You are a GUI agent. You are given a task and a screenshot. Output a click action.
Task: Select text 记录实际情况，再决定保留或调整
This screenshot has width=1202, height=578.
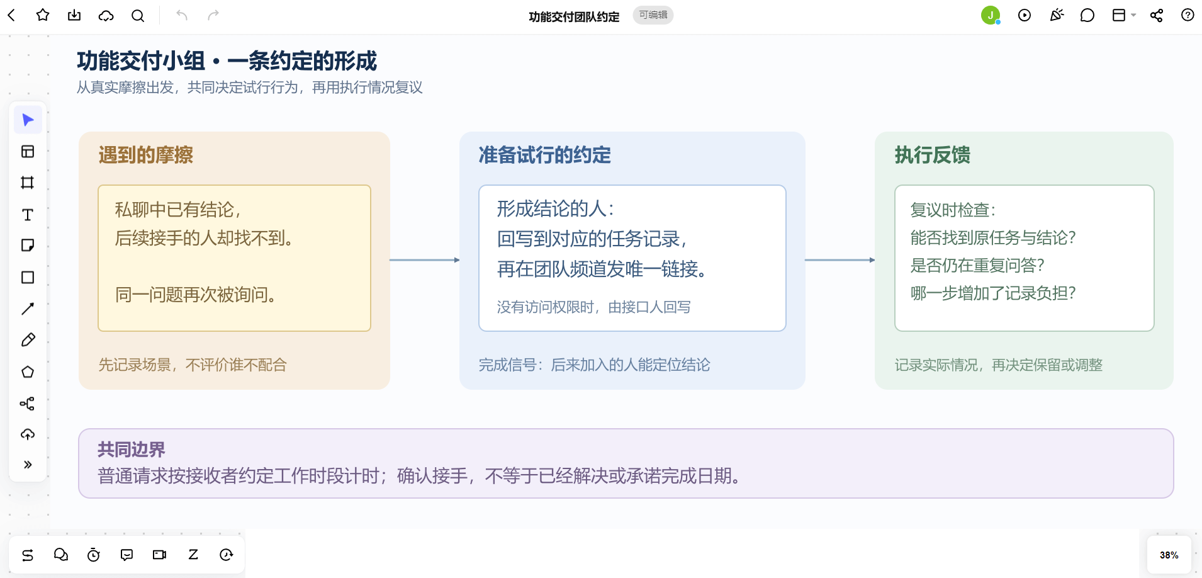pos(999,365)
